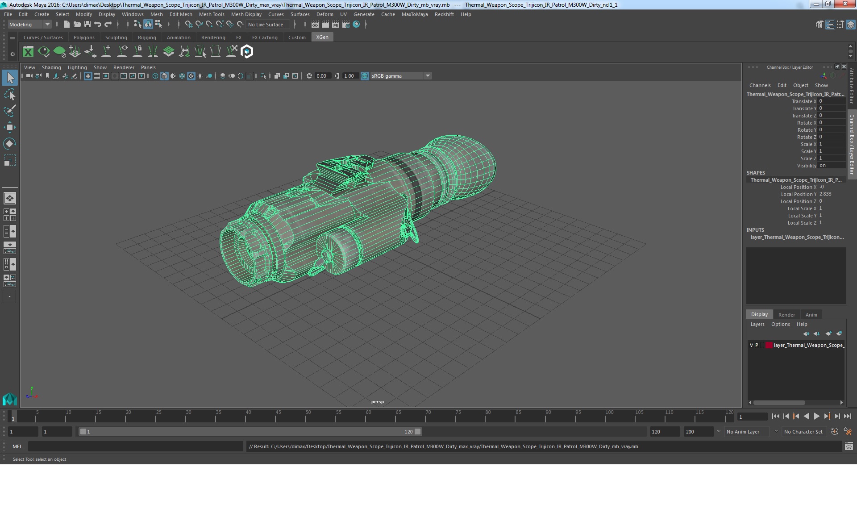Move selected layer down

(816, 334)
